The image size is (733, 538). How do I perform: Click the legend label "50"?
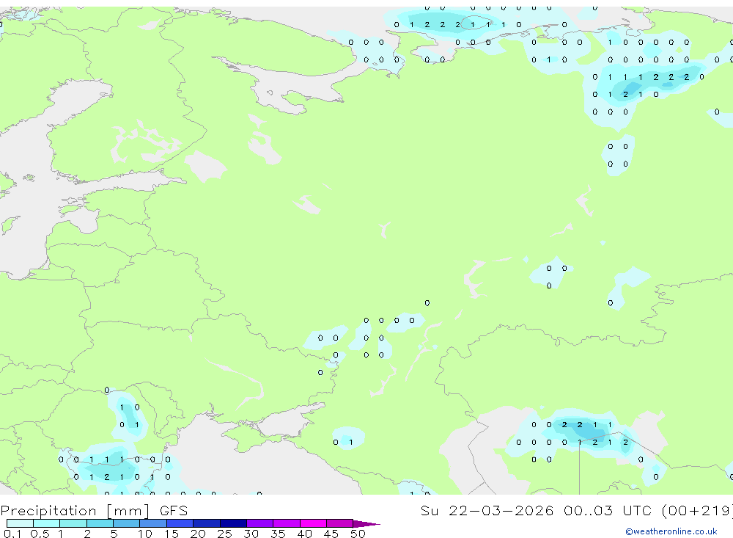pyautogui.click(x=358, y=534)
